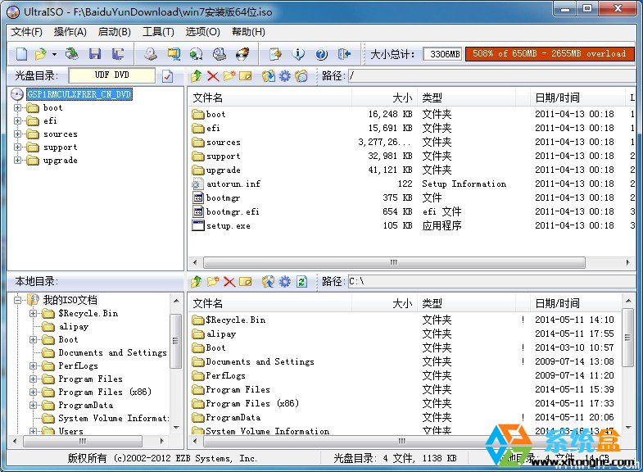Open the dropdown arrow beside Open icon

point(54,54)
